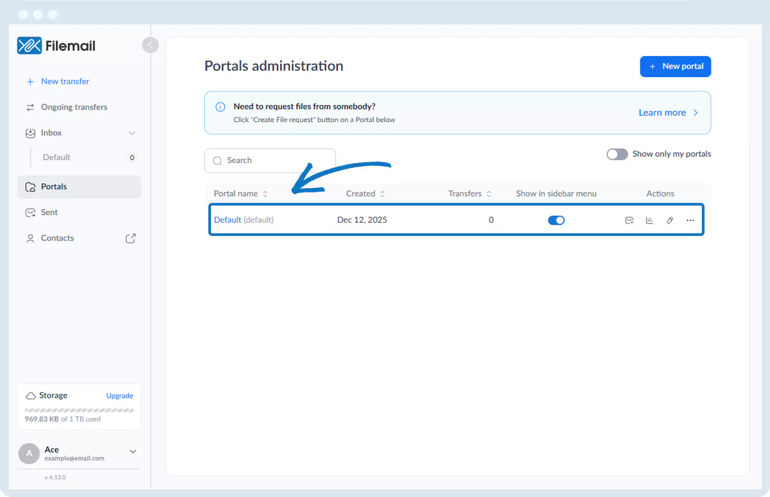Viewport: 770px width, 497px height.
Task: Collapse the sidebar with arrow button
Action: pos(150,45)
